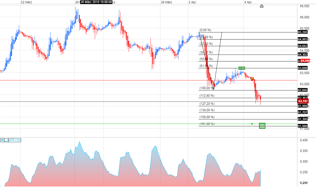
Task: Select the green order box on the 61,088 line
Action: point(262,126)
